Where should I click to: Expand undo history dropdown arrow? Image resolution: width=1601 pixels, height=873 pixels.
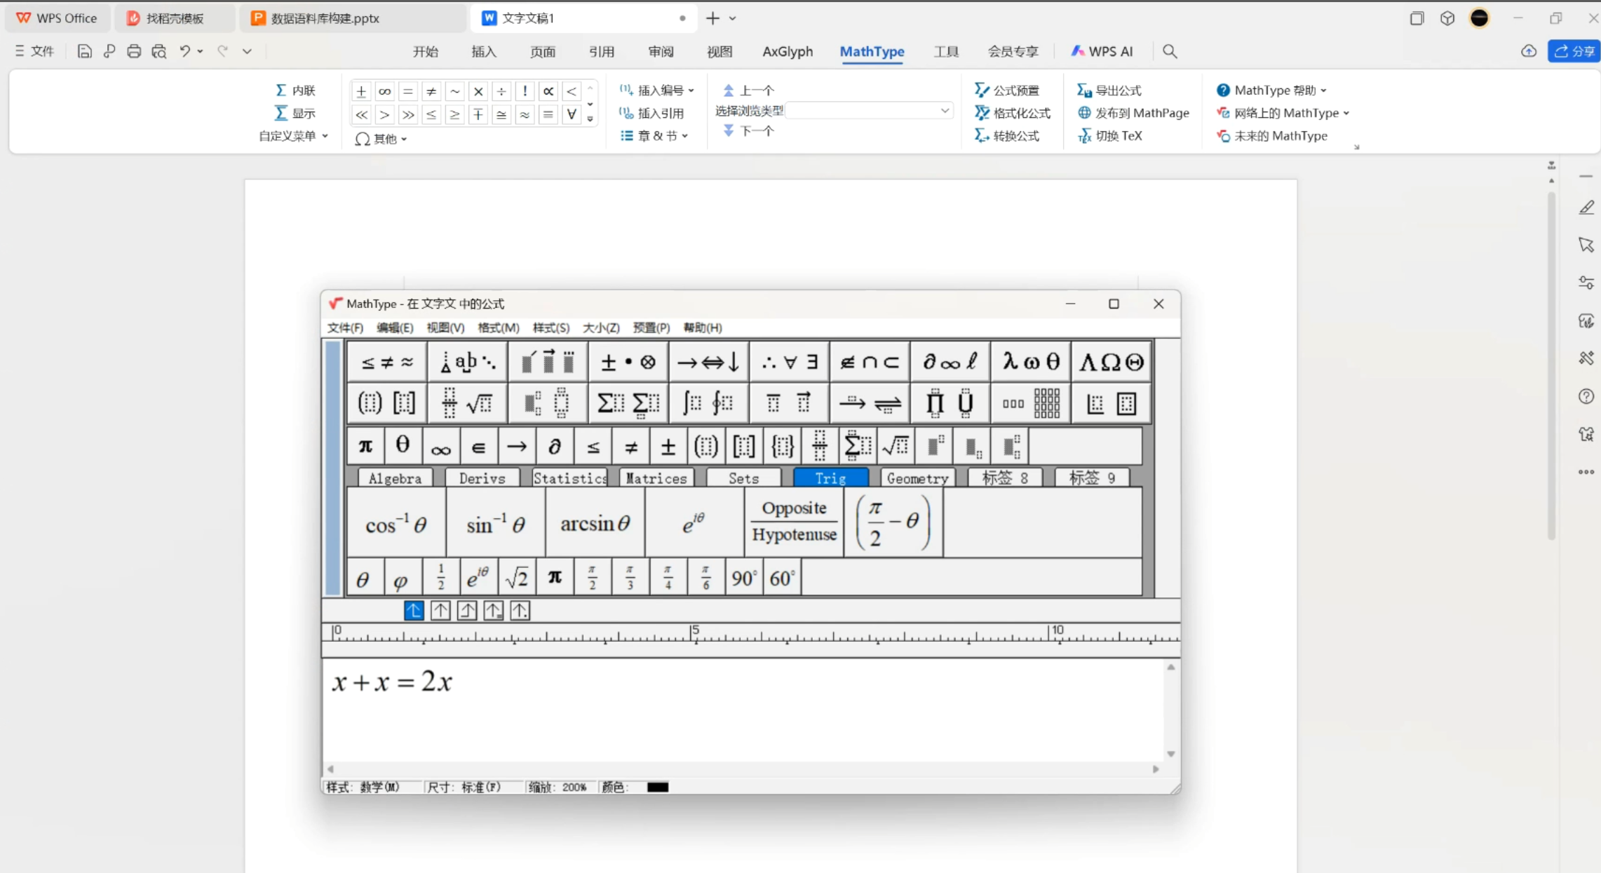[201, 51]
